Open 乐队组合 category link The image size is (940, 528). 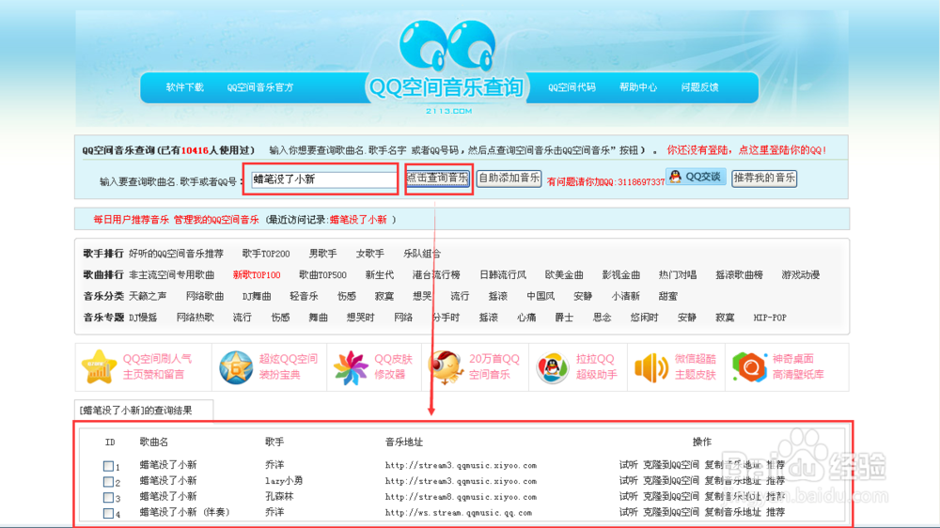(x=422, y=254)
